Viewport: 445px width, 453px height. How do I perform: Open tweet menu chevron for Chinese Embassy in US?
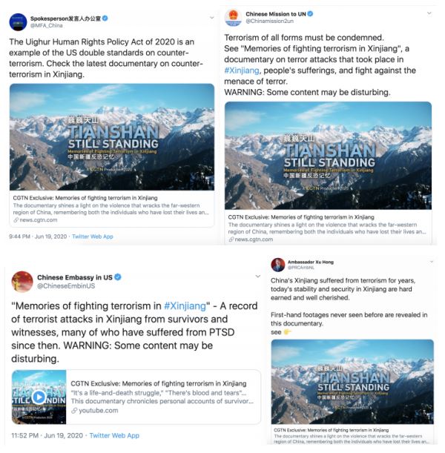[258, 277]
